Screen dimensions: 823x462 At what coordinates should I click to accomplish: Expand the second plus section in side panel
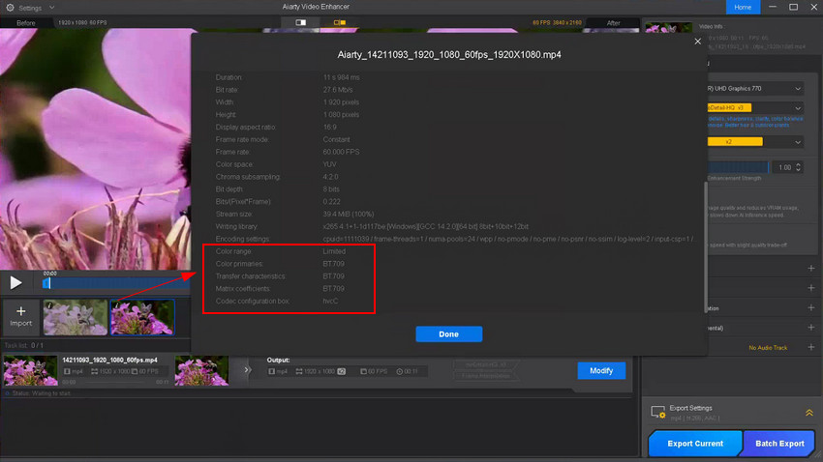click(811, 288)
